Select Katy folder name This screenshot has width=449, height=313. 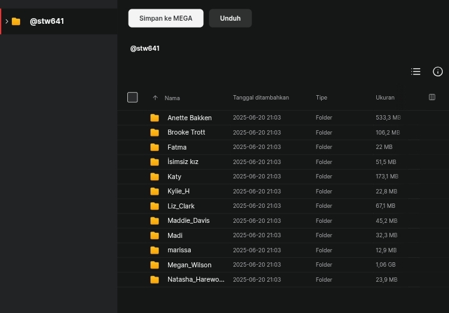click(174, 177)
